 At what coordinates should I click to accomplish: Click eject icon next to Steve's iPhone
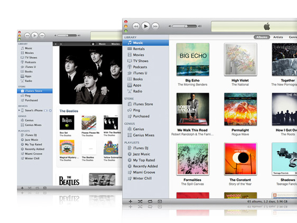click(50, 110)
